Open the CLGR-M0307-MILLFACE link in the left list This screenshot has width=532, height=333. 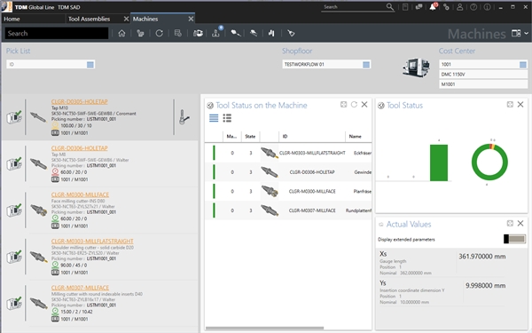click(80, 288)
